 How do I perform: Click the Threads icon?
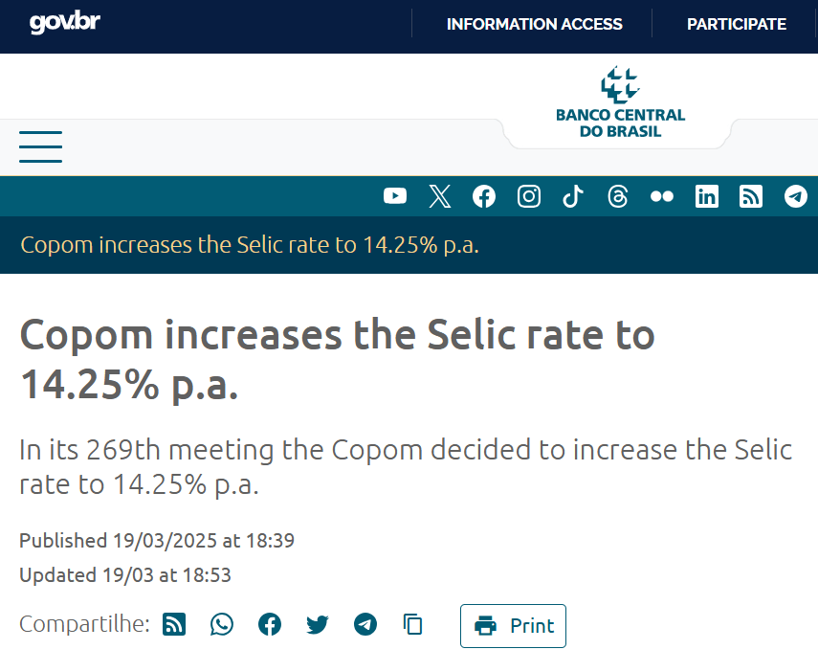coord(617,195)
